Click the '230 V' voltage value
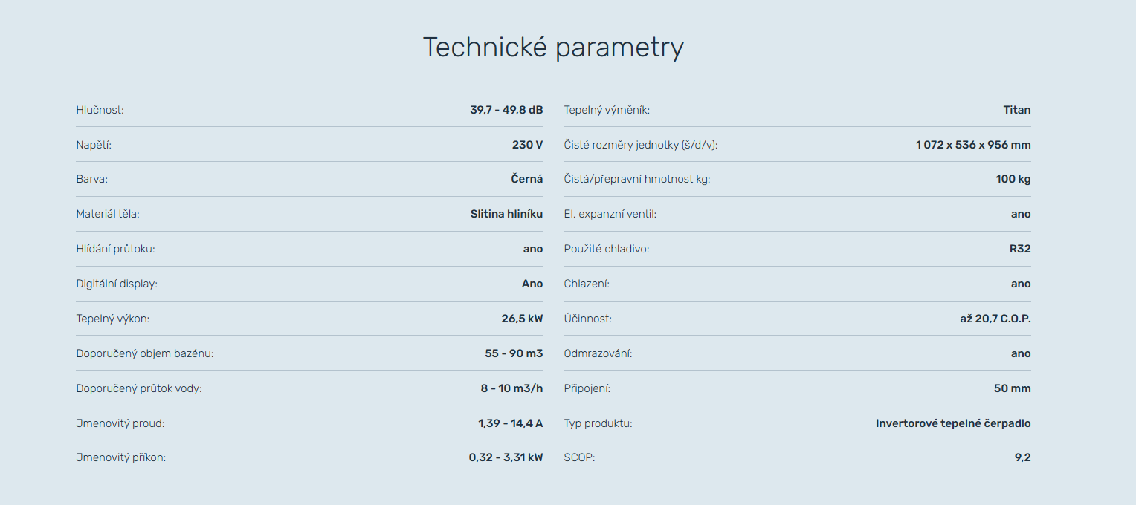This screenshot has width=1136, height=505. point(527,145)
